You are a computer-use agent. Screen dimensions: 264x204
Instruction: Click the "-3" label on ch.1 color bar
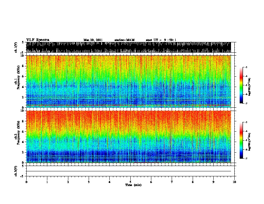246,67
